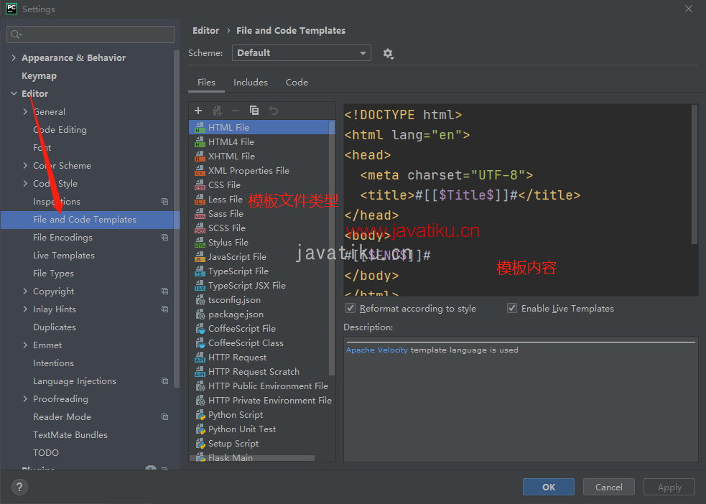The width and height of the screenshot is (706, 504).
Task: Click the code editor vertical scrollbar
Action: pyautogui.click(x=695, y=174)
